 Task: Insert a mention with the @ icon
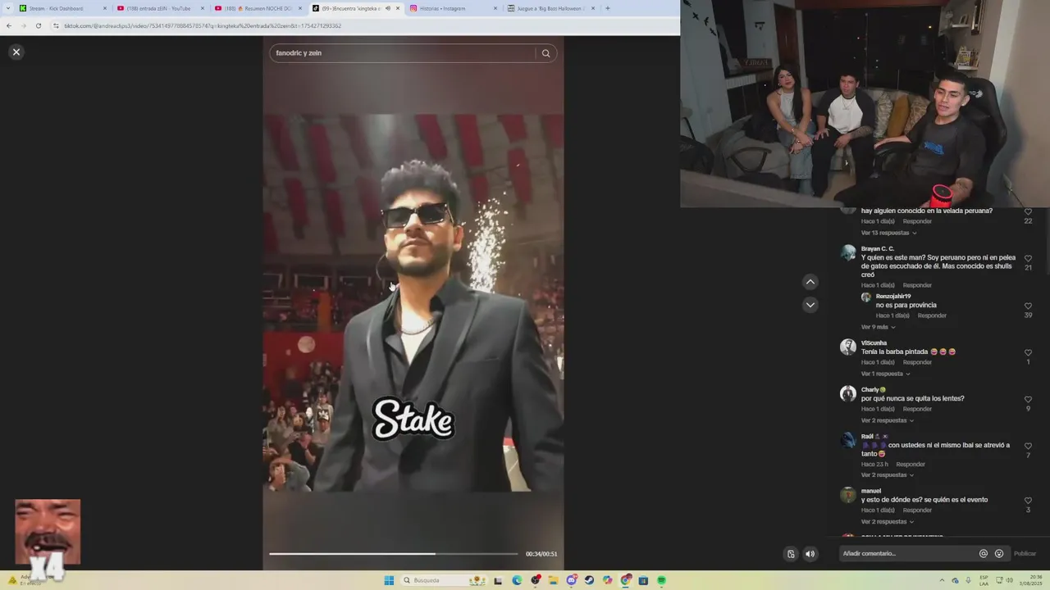coord(984,554)
